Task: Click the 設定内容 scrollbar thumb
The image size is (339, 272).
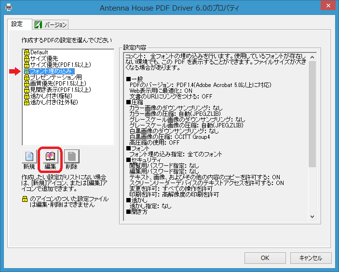Action: coord(312,114)
